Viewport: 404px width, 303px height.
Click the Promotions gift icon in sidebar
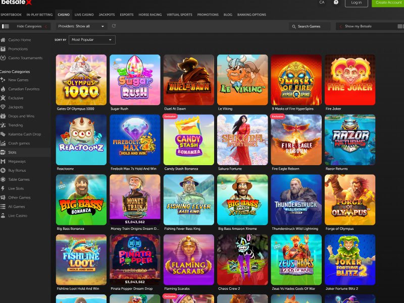[x=3, y=49]
